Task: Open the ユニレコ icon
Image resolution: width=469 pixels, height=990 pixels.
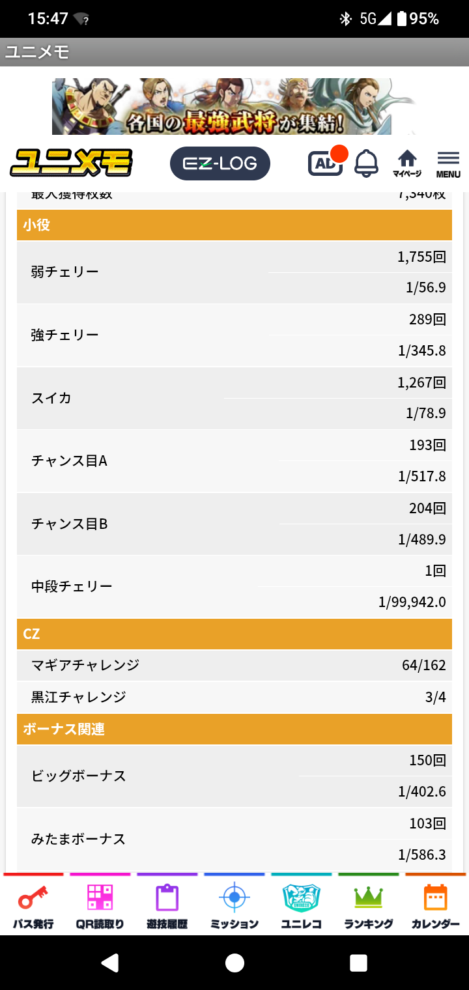Action: (x=301, y=899)
